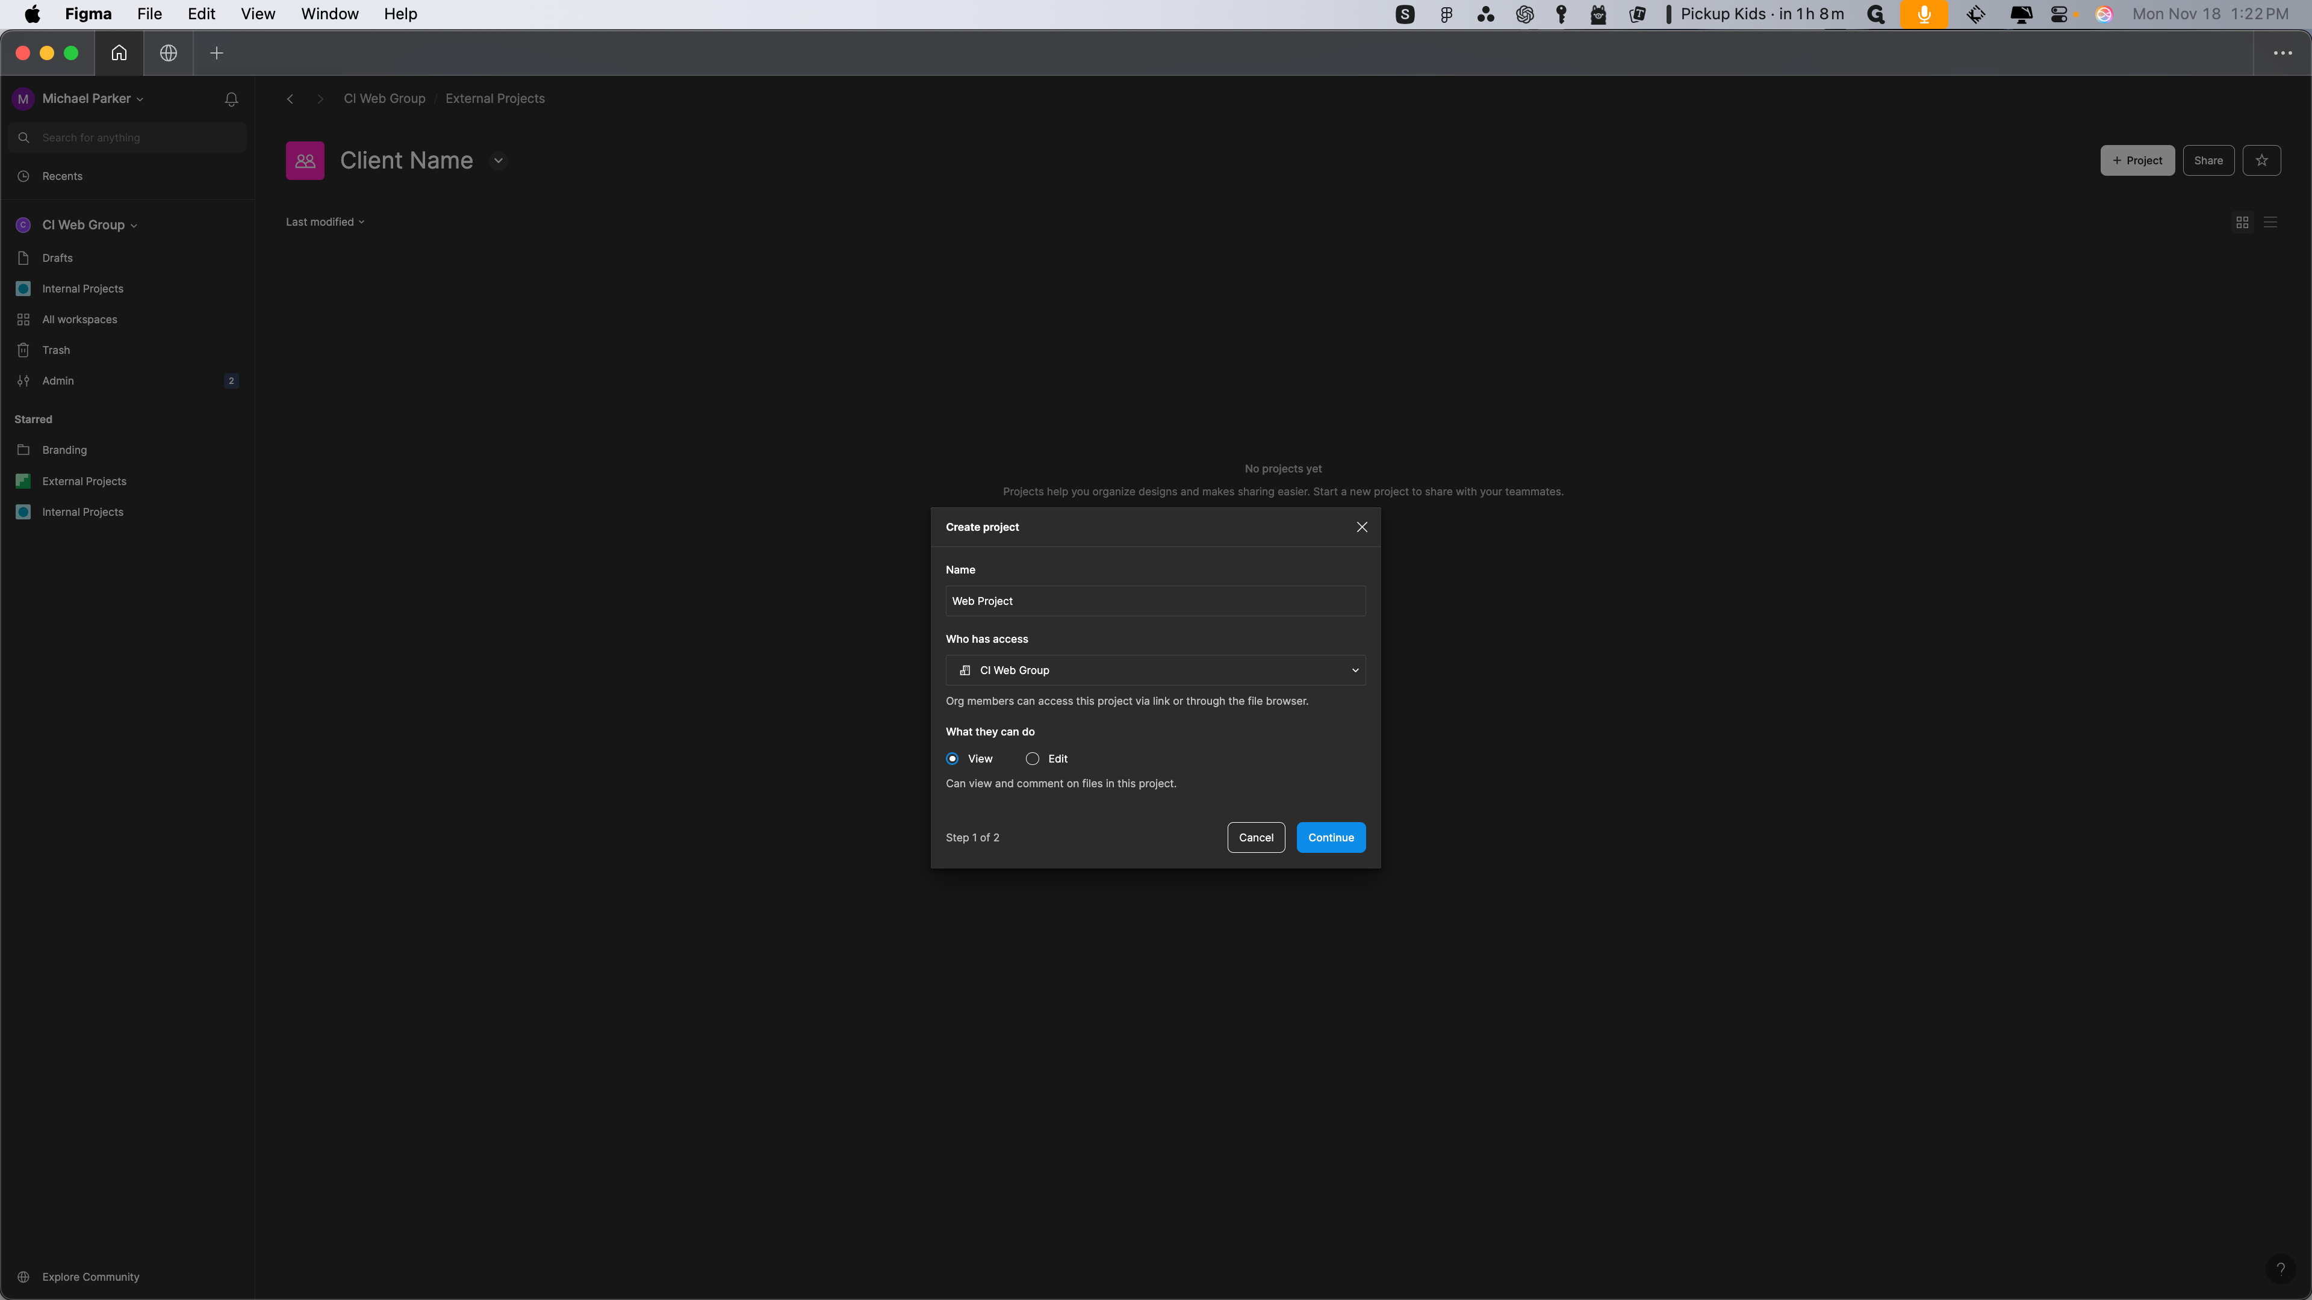The image size is (2312, 1300).
Task: Star this team with the star icon
Action: [2261, 161]
